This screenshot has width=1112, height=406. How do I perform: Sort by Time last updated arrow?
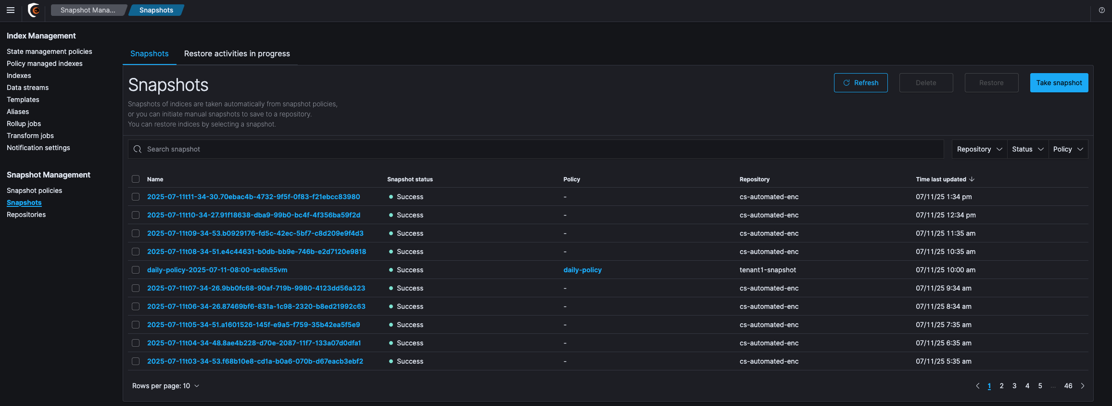click(972, 179)
